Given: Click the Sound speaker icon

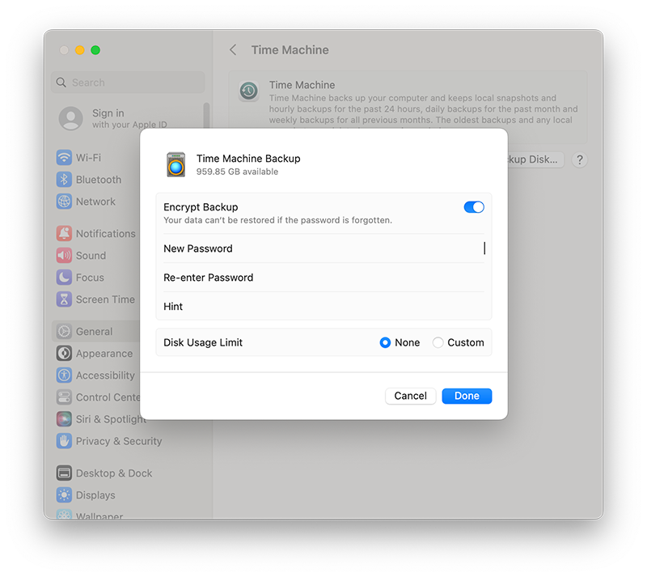Looking at the screenshot, I should pyautogui.click(x=64, y=256).
